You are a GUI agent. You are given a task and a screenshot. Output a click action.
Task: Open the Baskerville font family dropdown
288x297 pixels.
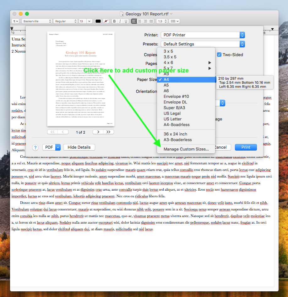pyautogui.click(x=37, y=21)
